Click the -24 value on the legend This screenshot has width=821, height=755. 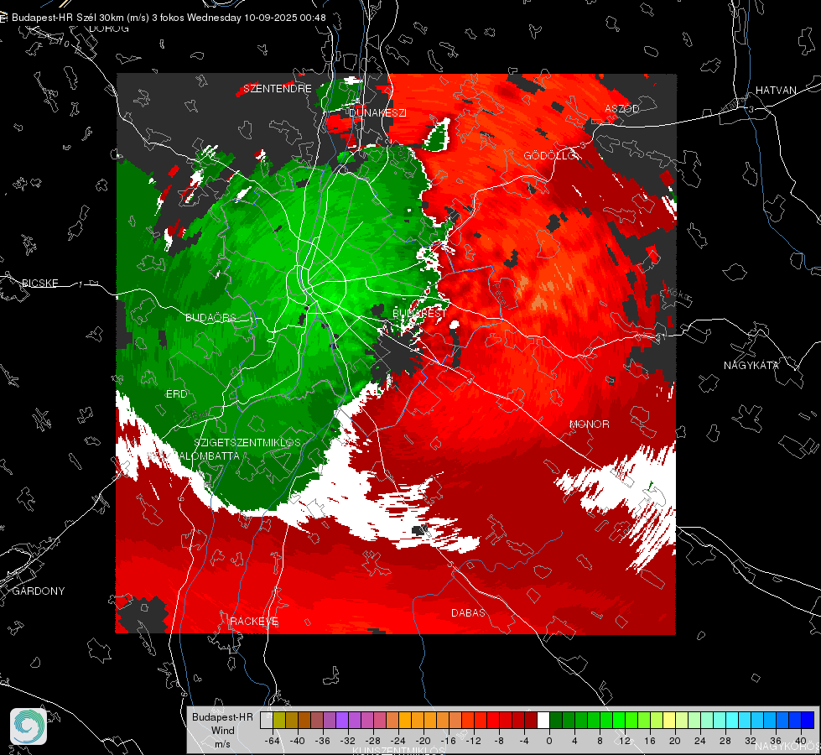tap(398, 741)
